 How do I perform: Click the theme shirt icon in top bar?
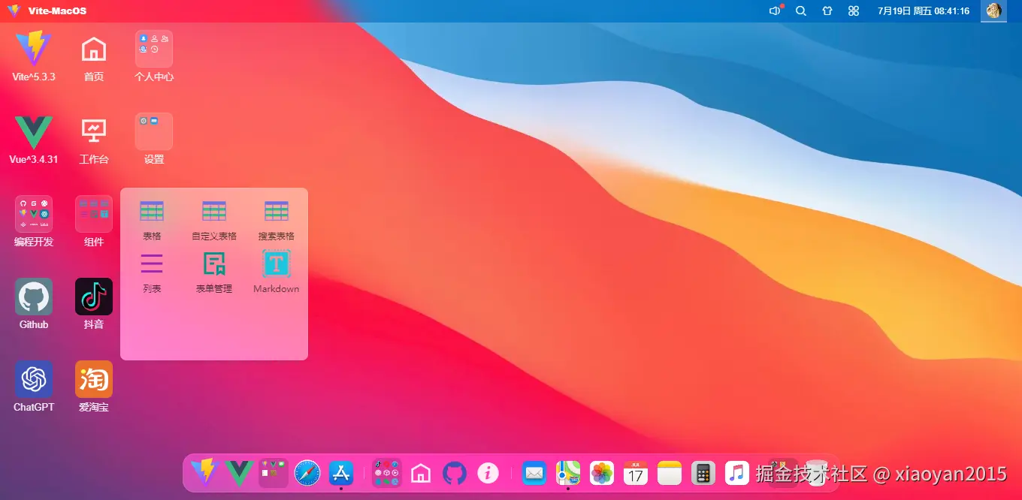click(827, 11)
